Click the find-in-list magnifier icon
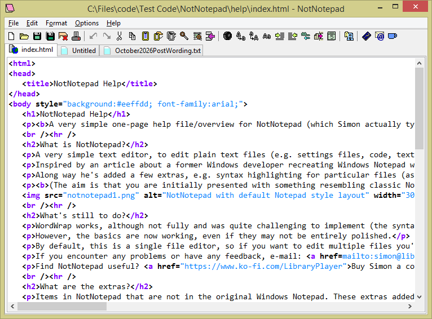This screenshot has width=432, height=319. point(197,36)
